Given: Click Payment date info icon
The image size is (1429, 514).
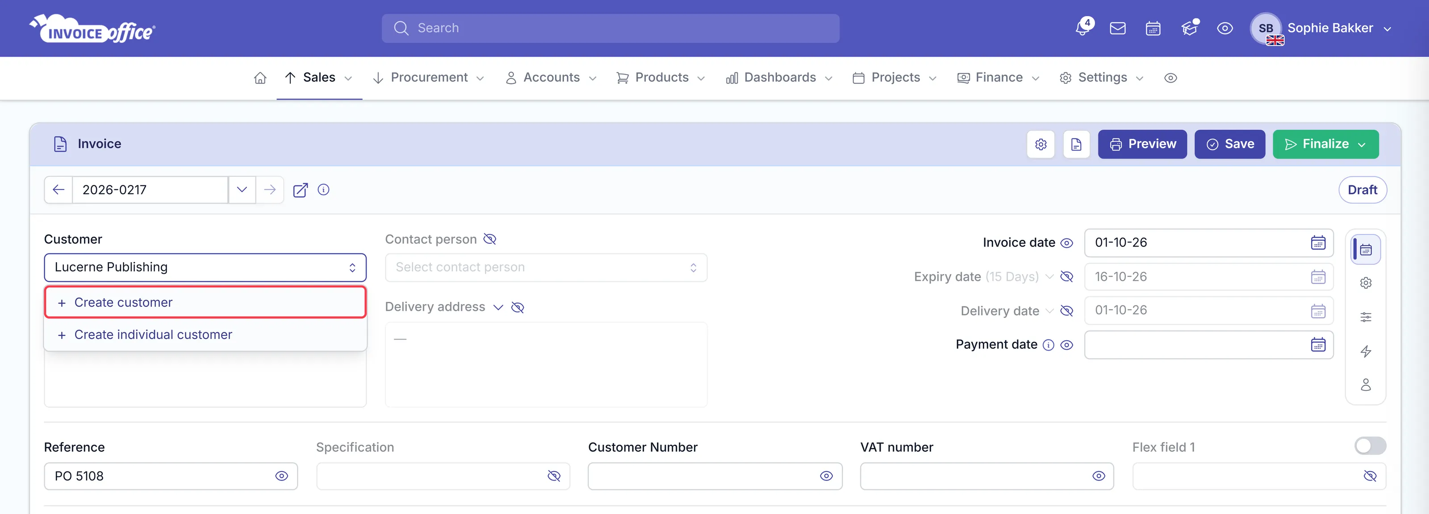Looking at the screenshot, I should pyautogui.click(x=1048, y=345).
